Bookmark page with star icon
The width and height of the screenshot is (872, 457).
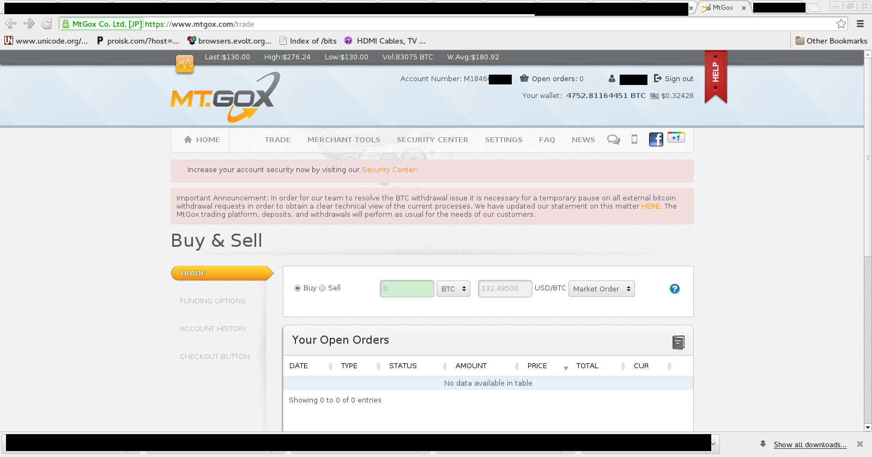coord(841,24)
